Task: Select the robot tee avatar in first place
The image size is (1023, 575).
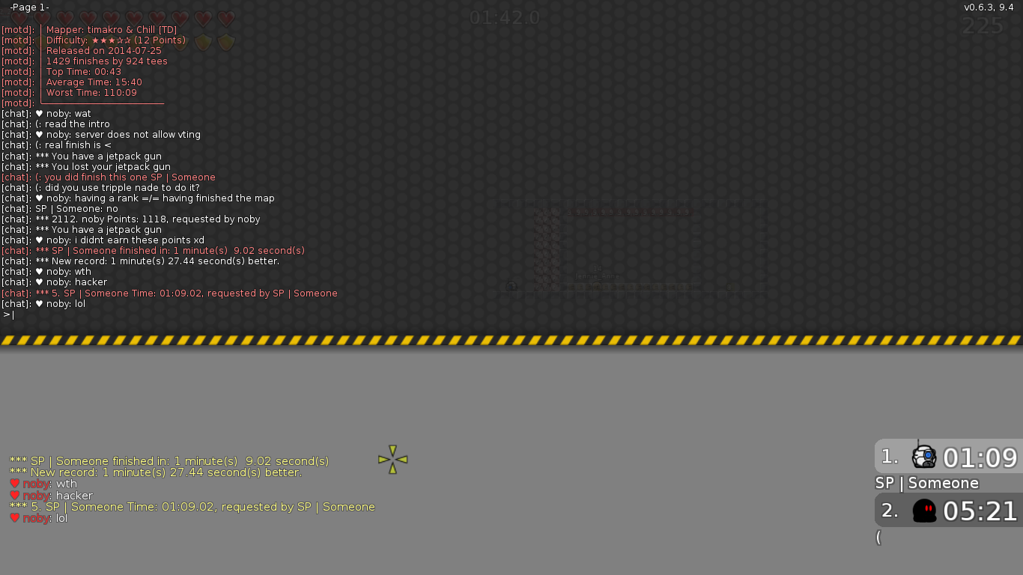Action: [923, 455]
